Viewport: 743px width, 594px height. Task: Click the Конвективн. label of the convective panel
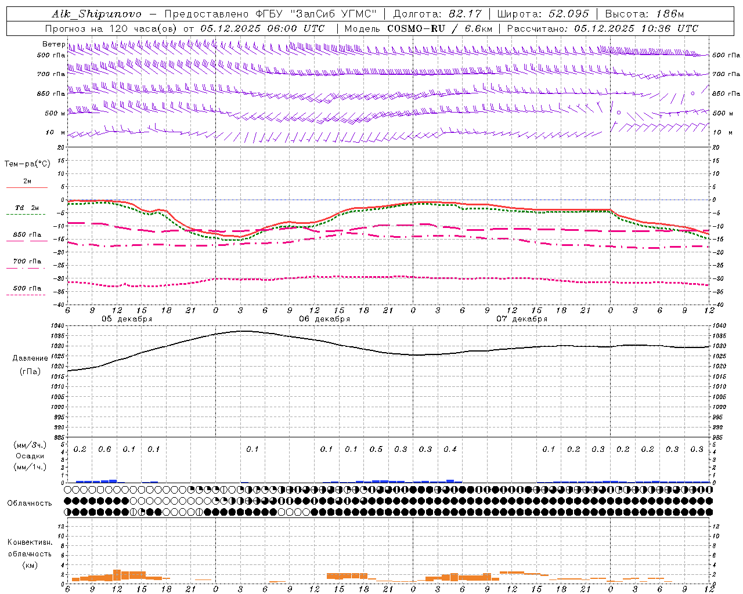pyautogui.click(x=30, y=542)
